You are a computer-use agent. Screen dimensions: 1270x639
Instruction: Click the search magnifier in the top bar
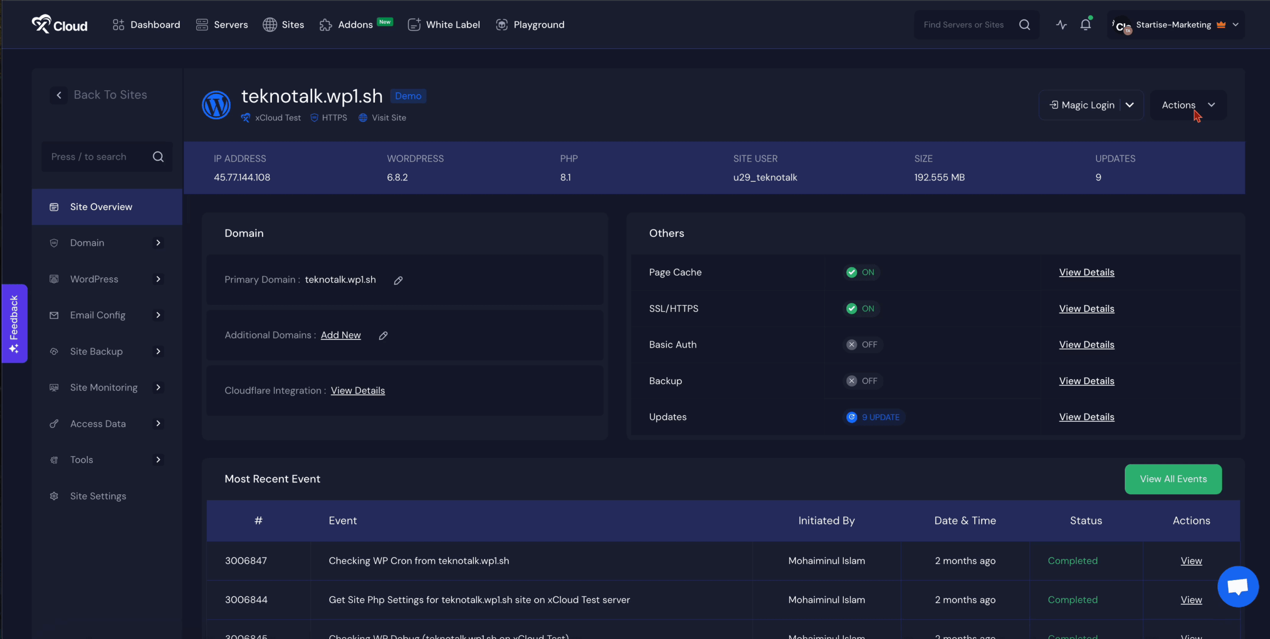click(1024, 24)
